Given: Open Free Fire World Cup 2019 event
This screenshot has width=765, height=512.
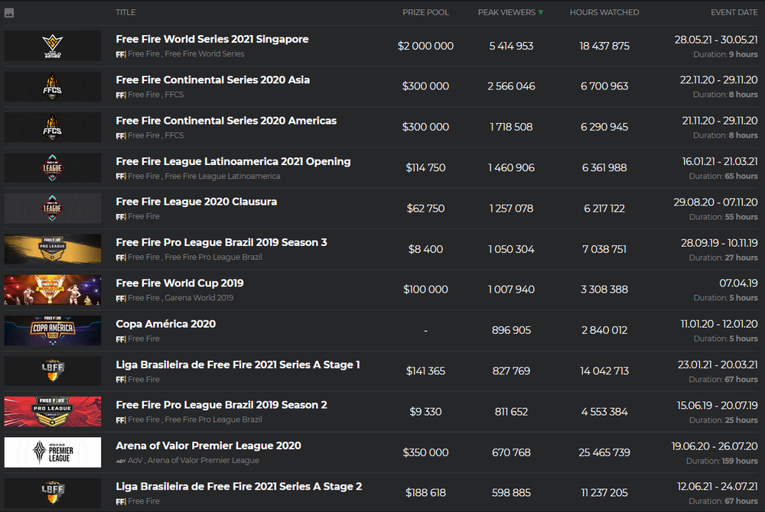Looking at the screenshot, I should coord(180,283).
